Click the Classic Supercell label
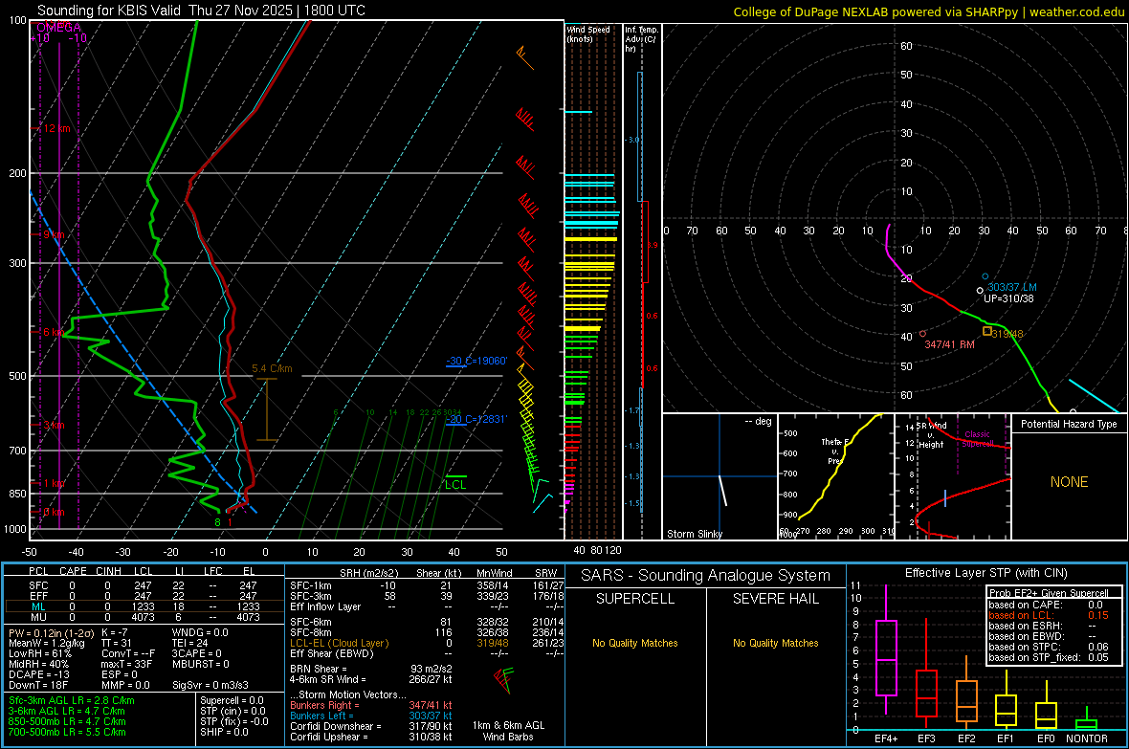The width and height of the screenshot is (1129, 749). [x=977, y=439]
